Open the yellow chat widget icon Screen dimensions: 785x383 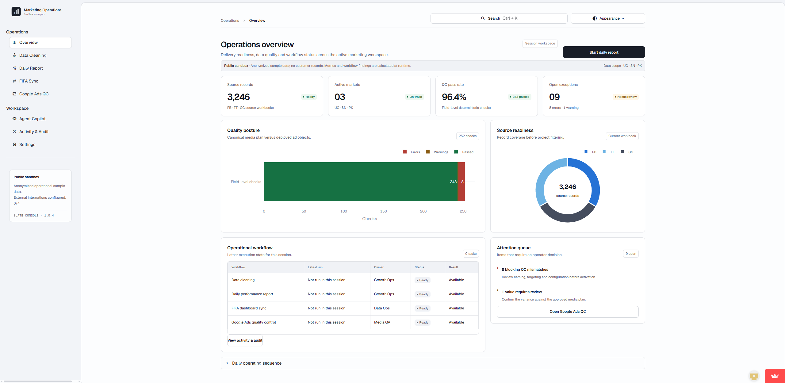click(754, 376)
